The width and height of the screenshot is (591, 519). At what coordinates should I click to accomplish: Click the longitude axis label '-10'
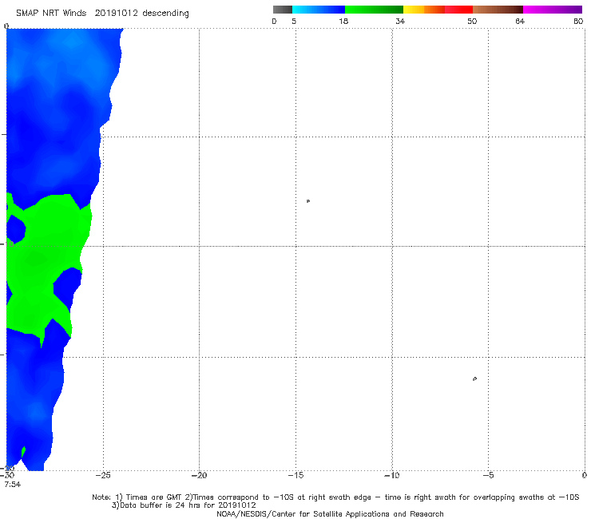391,475
